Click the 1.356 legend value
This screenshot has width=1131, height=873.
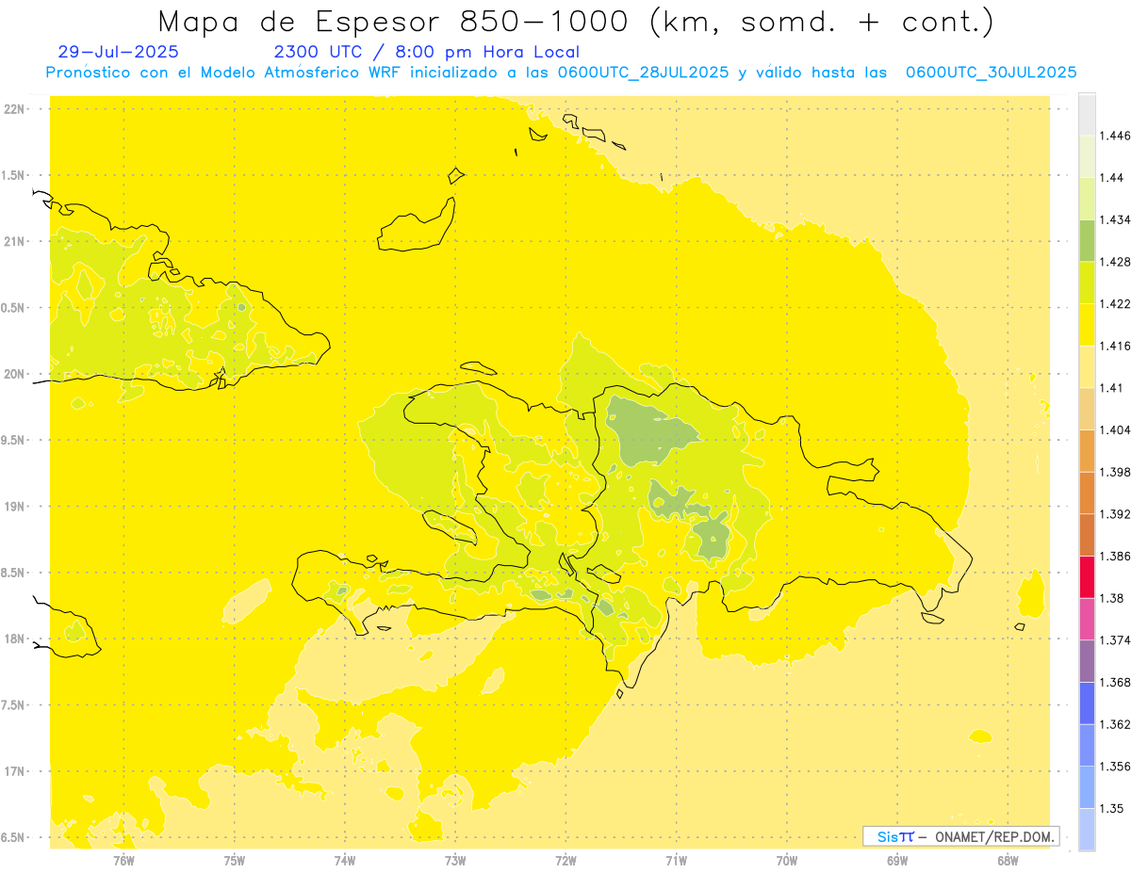(x=1115, y=767)
